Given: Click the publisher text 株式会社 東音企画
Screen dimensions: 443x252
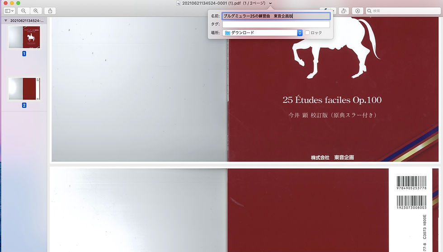Looking at the screenshot, I should 332,158.
